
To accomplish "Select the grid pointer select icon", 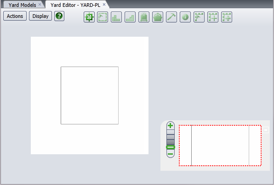I will [199, 17].
